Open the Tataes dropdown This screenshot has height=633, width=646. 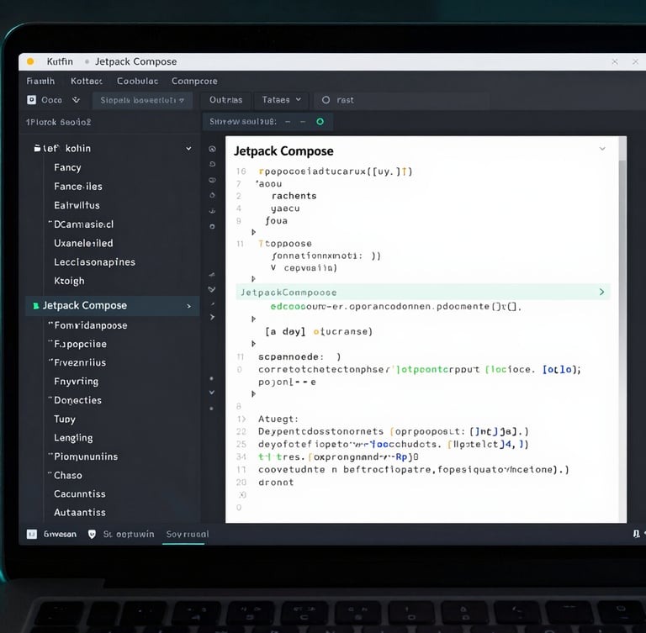282,100
